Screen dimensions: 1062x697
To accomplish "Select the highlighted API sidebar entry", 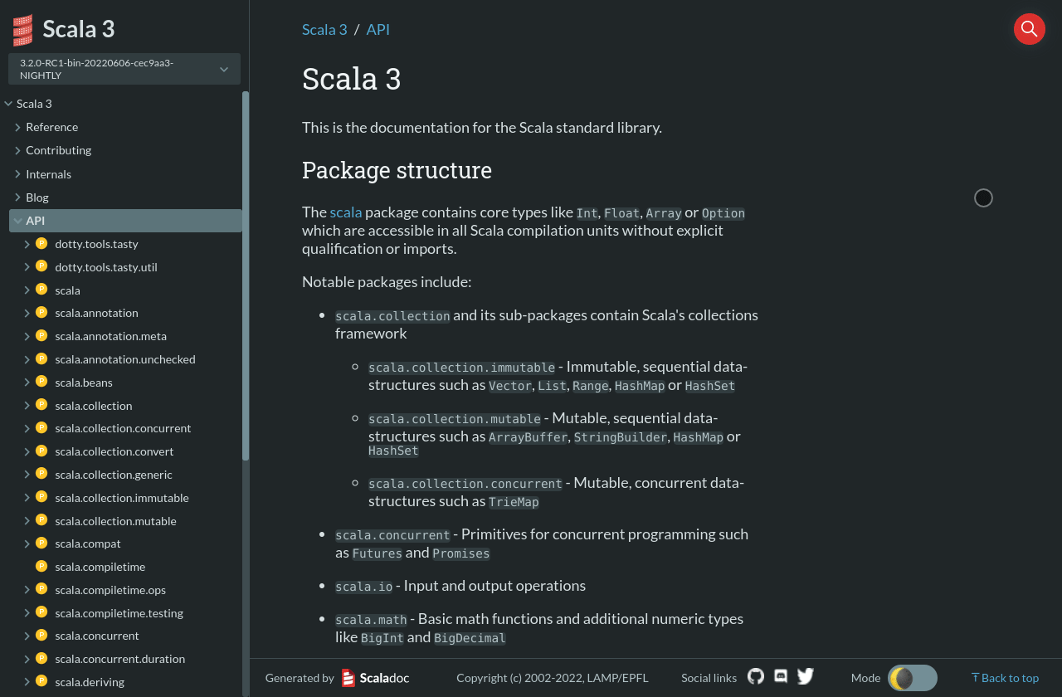I will 125,221.
